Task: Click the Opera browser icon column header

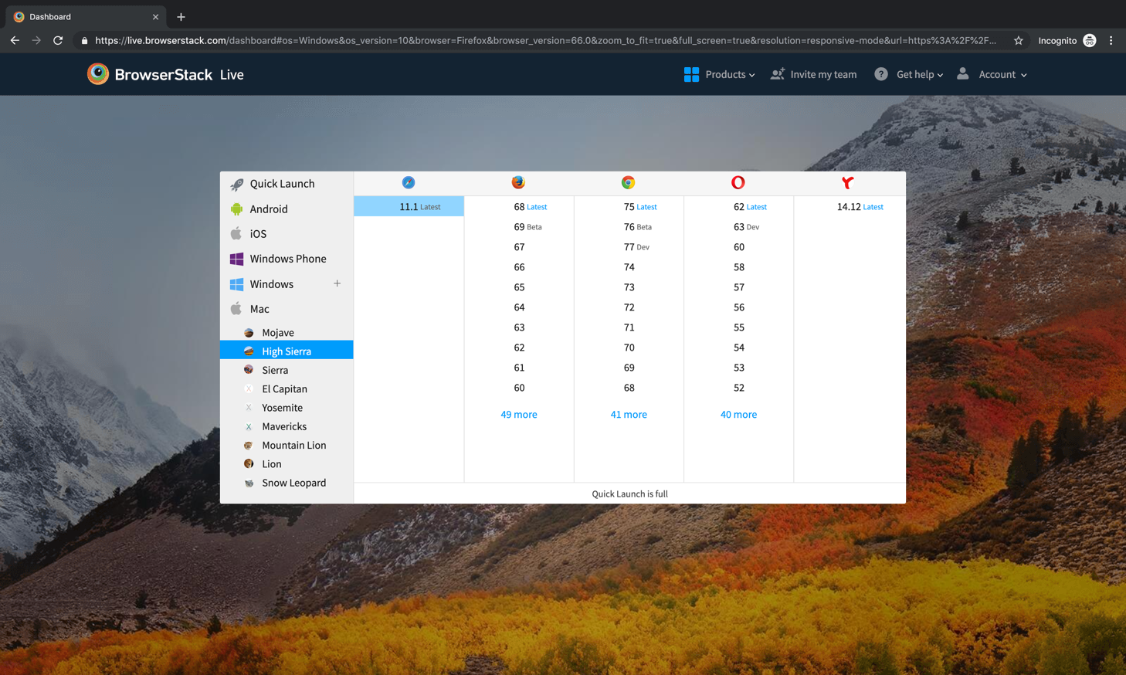Action: (738, 182)
